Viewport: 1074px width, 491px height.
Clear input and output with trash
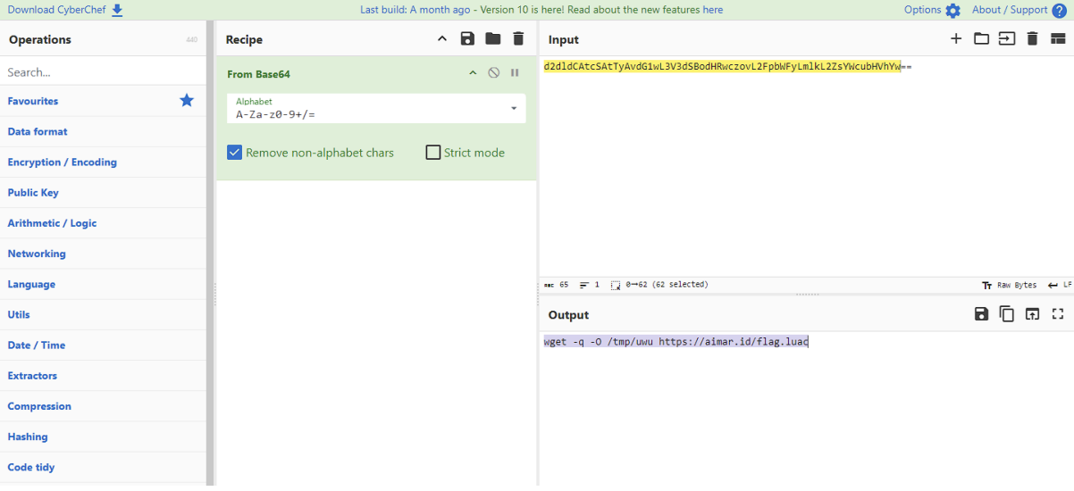(x=1032, y=38)
